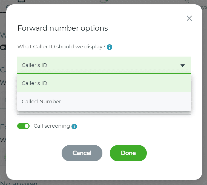The width and height of the screenshot is (207, 185).
Task: Click the What Caller ID should we display label
Action: point(61,47)
